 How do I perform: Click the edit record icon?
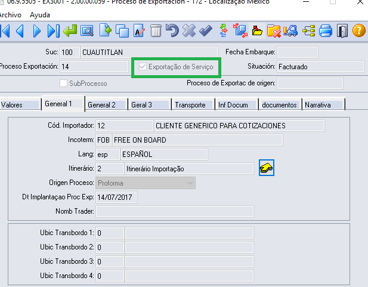(x=139, y=31)
